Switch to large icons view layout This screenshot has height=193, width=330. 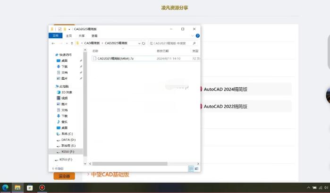(196, 168)
